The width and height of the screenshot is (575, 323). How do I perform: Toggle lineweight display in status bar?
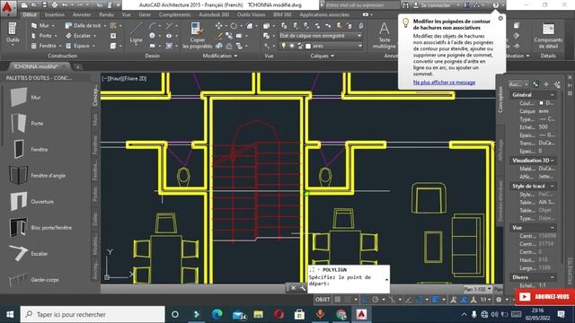point(435,300)
